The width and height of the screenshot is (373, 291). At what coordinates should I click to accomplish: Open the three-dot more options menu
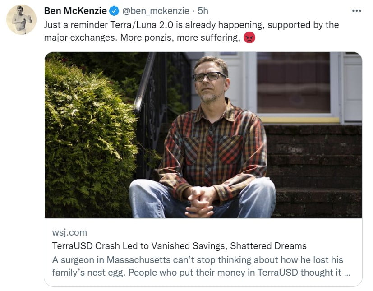coord(356,11)
